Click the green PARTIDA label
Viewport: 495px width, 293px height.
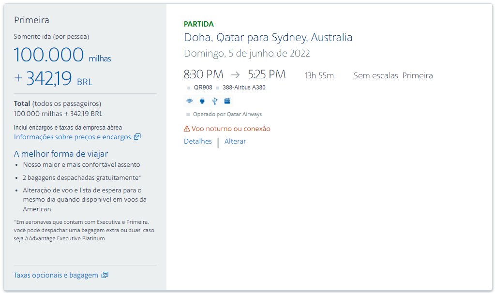pos(199,24)
